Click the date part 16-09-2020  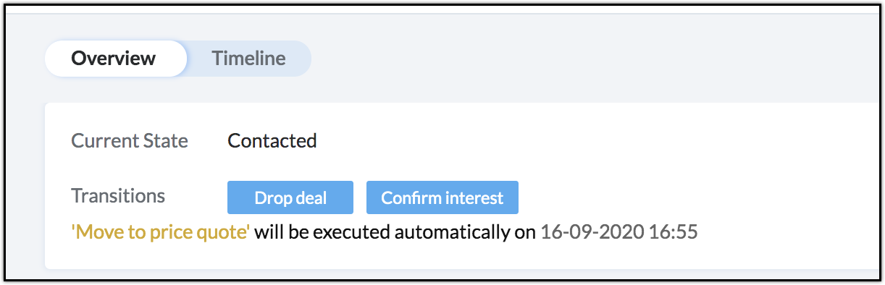click(x=593, y=233)
